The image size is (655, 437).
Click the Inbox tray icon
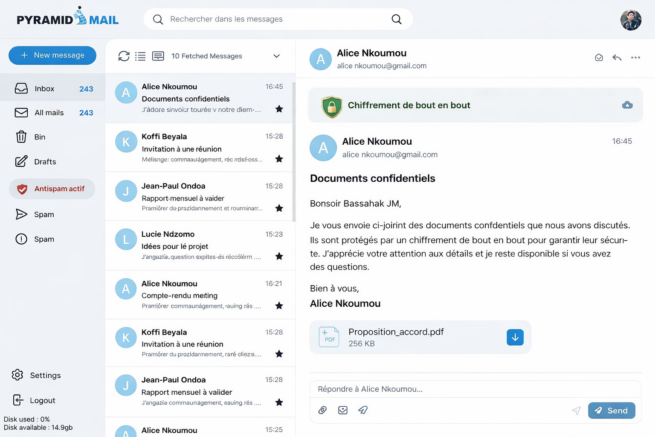point(21,88)
